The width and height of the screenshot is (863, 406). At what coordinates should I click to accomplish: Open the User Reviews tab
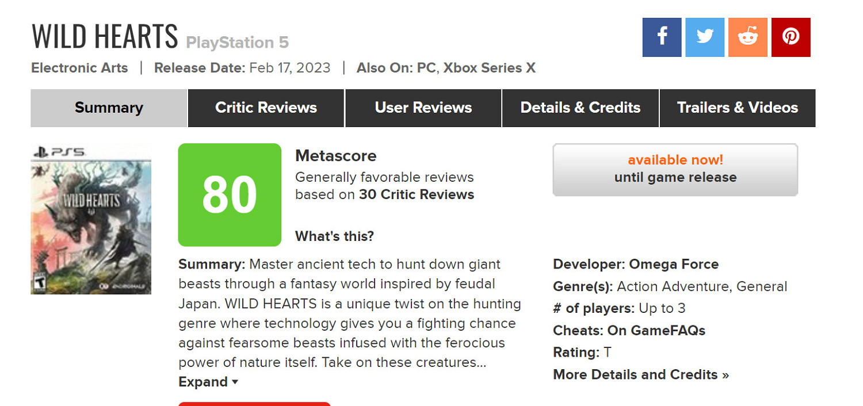[423, 108]
